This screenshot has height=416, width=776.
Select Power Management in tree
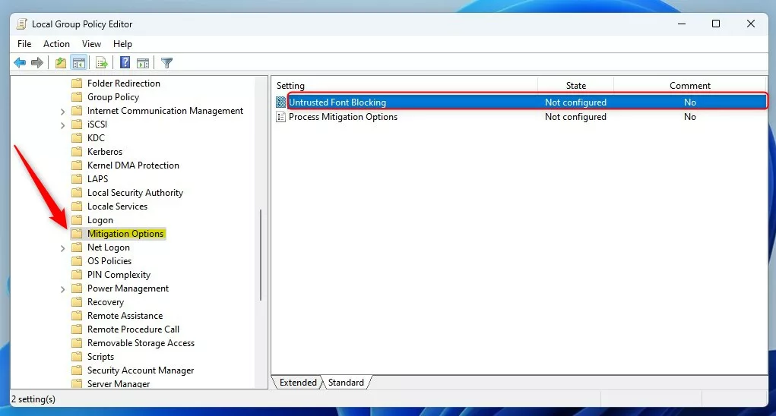[x=128, y=288]
